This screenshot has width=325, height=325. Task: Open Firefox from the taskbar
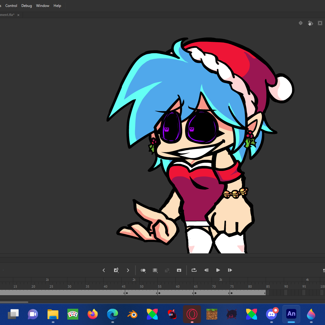(93, 314)
